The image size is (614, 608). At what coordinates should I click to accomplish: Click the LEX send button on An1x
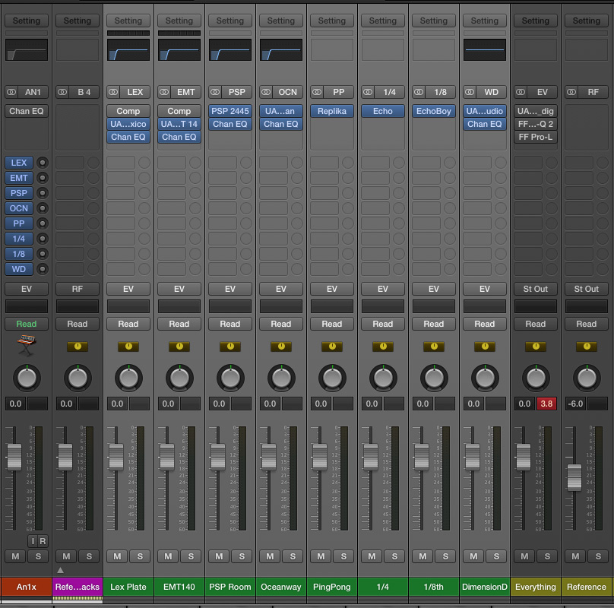19,163
